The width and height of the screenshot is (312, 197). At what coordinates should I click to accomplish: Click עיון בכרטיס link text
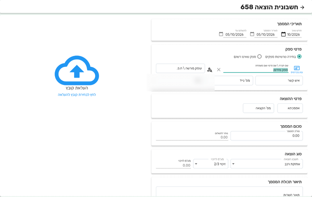(x=297, y=72)
